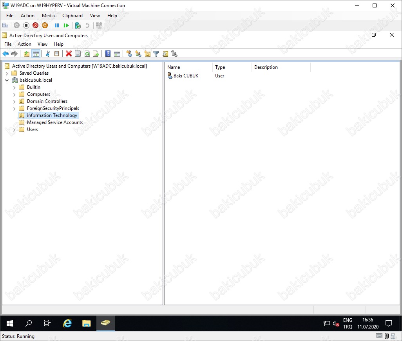Viewport: 402px width, 341px height.
Task: Refresh the Active Directory view
Action: click(87, 54)
